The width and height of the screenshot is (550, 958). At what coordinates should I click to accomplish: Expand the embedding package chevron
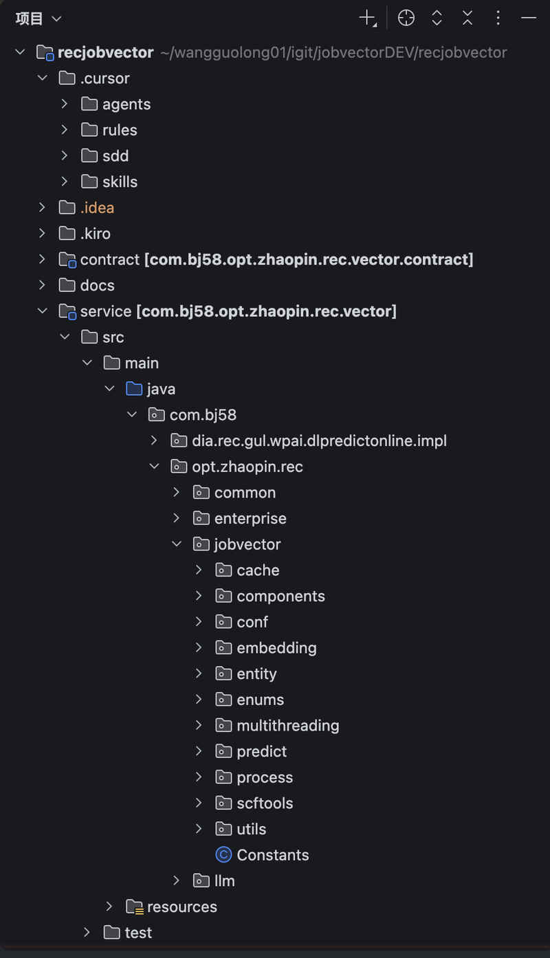(199, 647)
